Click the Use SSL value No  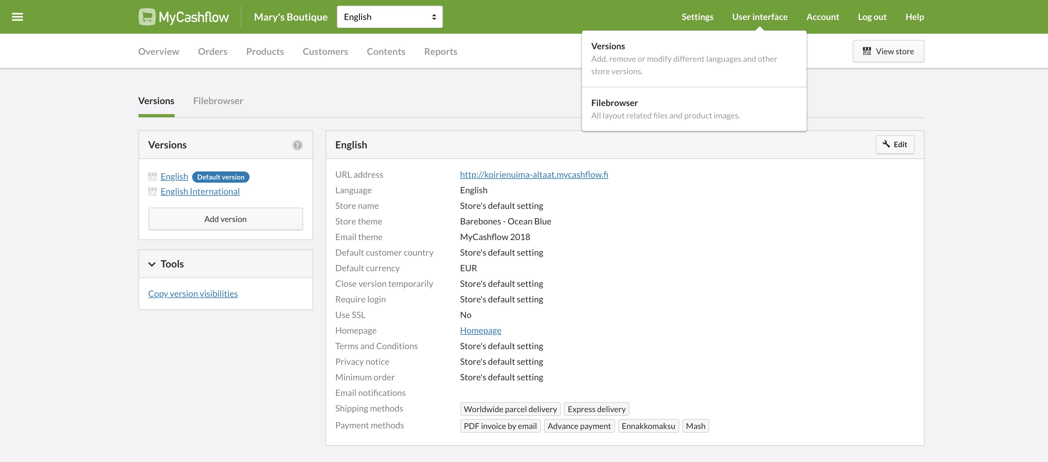pos(465,315)
